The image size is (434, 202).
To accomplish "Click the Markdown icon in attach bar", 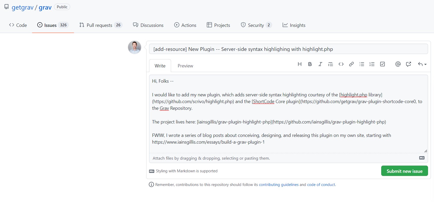I will (422, 158).
